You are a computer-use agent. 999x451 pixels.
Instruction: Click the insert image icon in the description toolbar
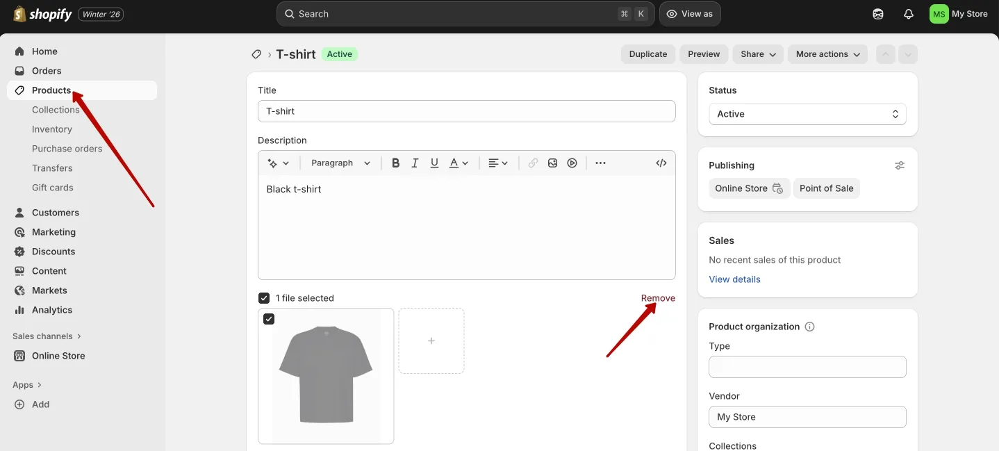[552, 162]
